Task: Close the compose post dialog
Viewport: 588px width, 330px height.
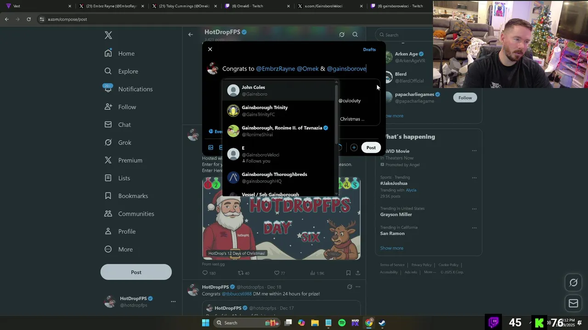Action: tap(210, 49)
